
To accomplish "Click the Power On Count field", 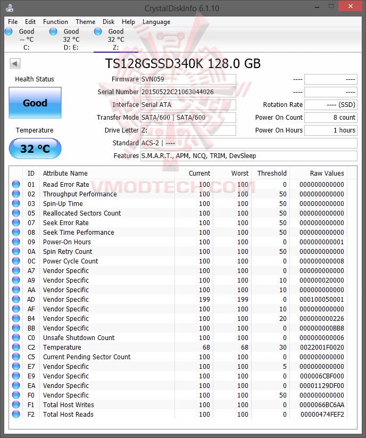I will pyautogui.click(x=330, y=117).
